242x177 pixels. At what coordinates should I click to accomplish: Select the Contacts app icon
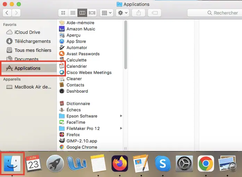coord(62,85)
